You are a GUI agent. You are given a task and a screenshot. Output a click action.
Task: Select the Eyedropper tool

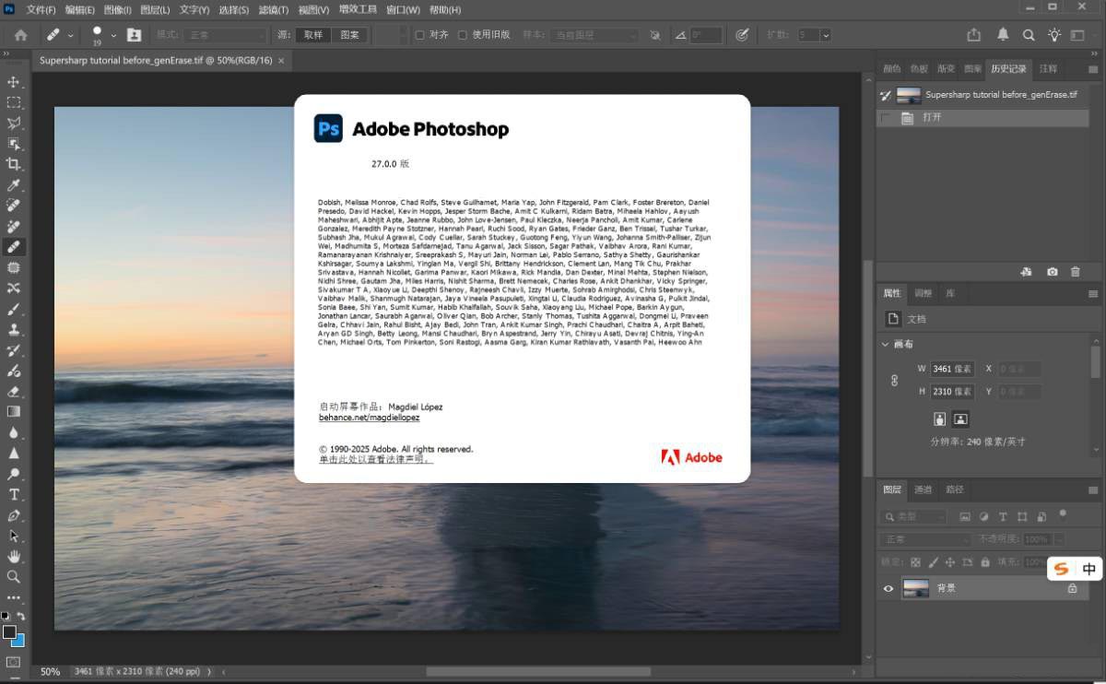14,185
